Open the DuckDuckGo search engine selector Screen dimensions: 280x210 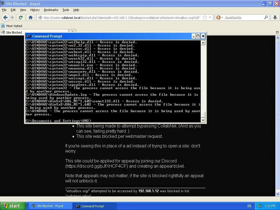[x=220, y=17]
